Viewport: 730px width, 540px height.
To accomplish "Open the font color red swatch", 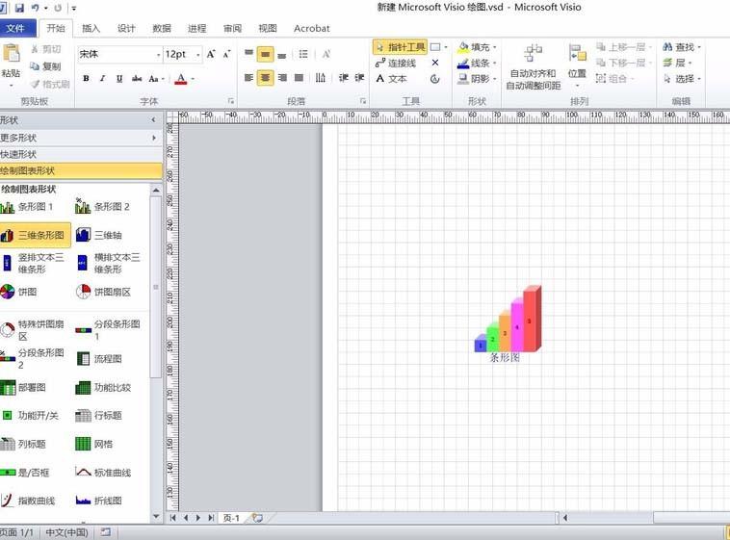I will pyautogui.click(x=180, y=79).
